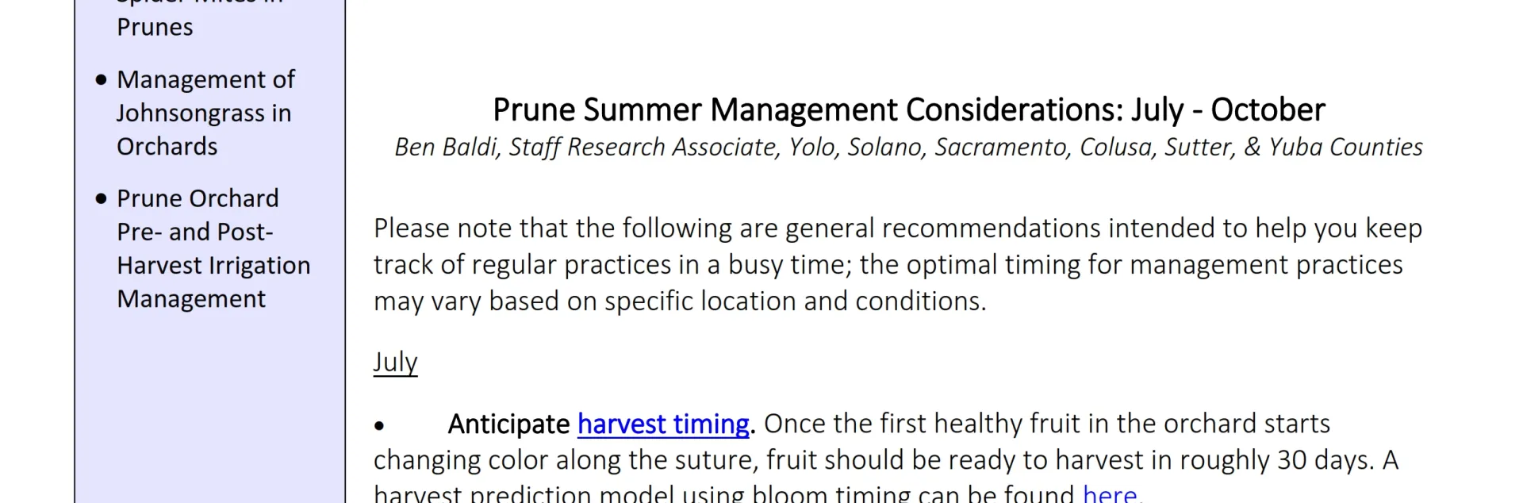Click the bullet beside 'Management of Johnsongrass'

(x=101, y=80)
